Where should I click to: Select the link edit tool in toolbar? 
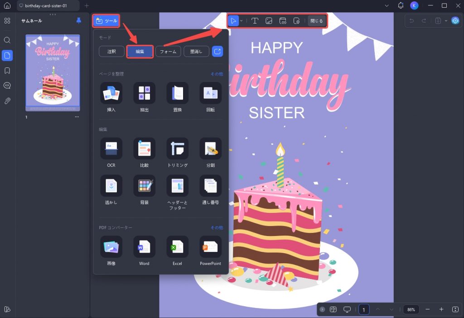click(x=283, y=21)
